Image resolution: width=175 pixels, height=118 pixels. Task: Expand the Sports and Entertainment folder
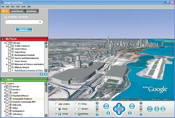click(7, 58)
